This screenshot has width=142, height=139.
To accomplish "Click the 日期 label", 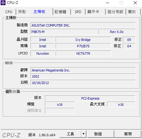I will [x=24, y=82].
